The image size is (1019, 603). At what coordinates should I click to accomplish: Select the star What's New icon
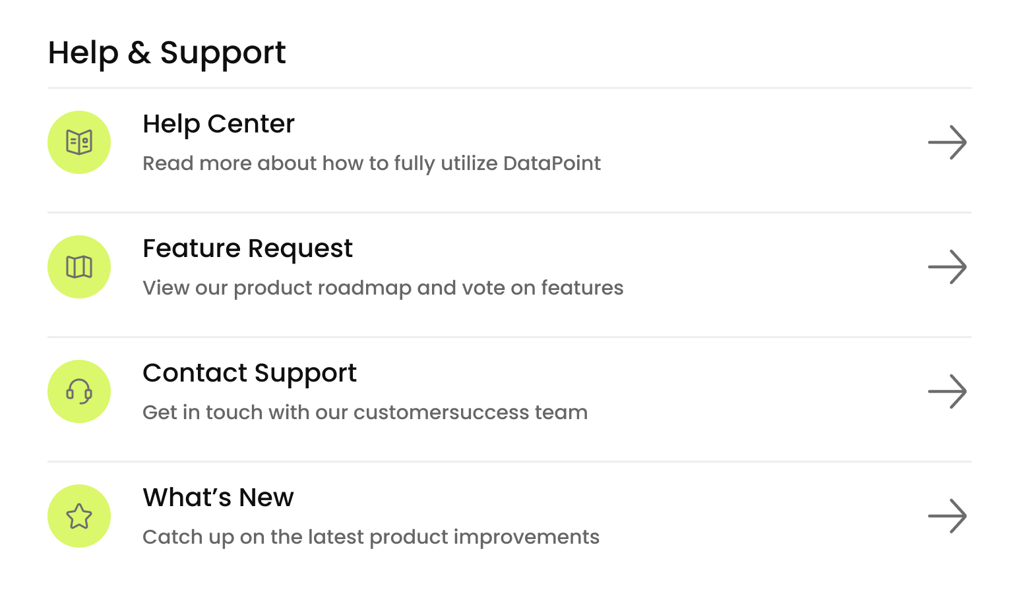click(x=78, y=516)
